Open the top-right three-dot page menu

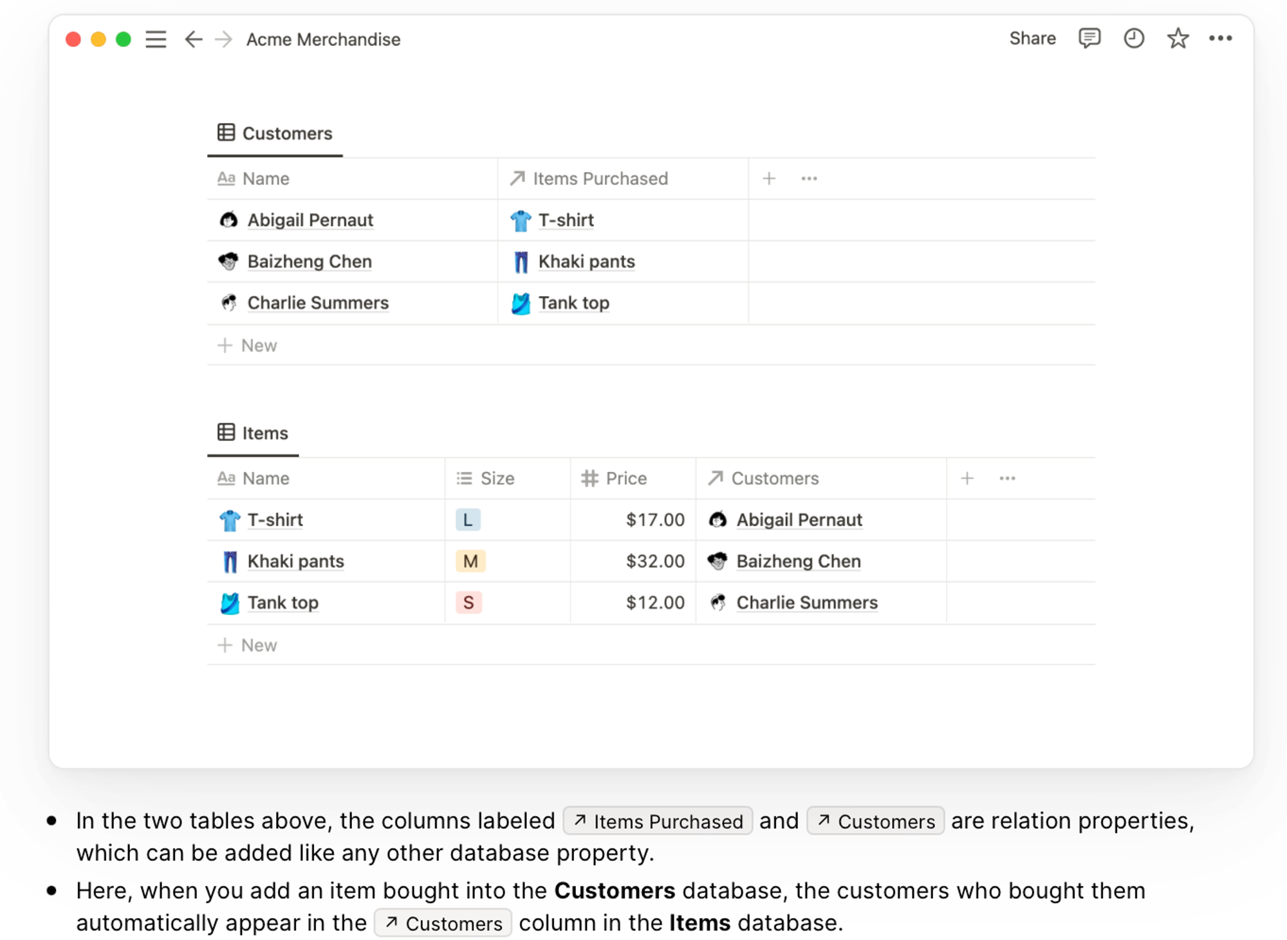(x=1220, y=39)
